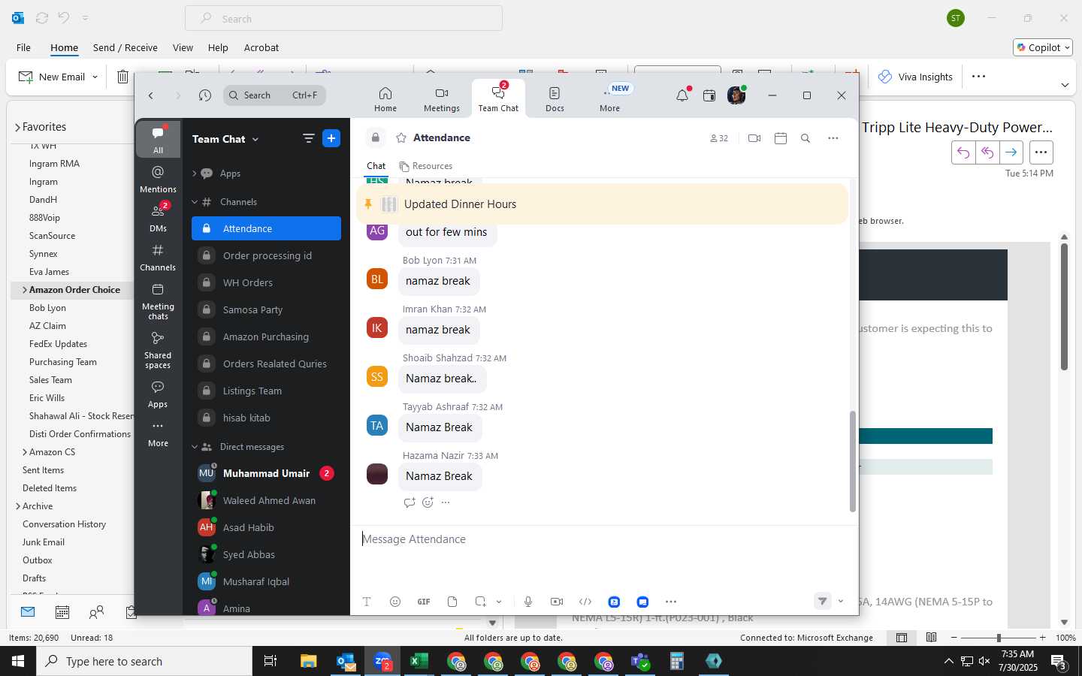Click the blue plus new chat button

pos(331,138)
